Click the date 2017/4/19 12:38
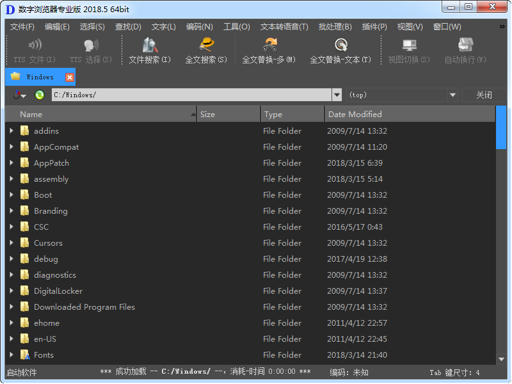The image size is (512, 384). click(357, 259)
